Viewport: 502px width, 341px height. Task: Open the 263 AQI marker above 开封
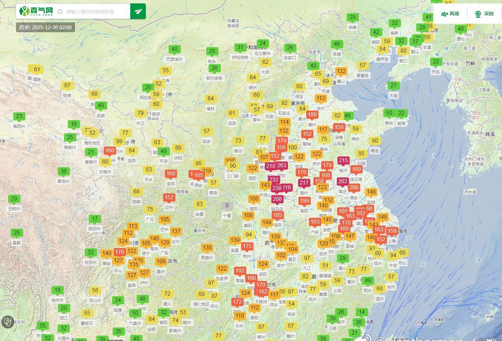(x=282, y=165)
